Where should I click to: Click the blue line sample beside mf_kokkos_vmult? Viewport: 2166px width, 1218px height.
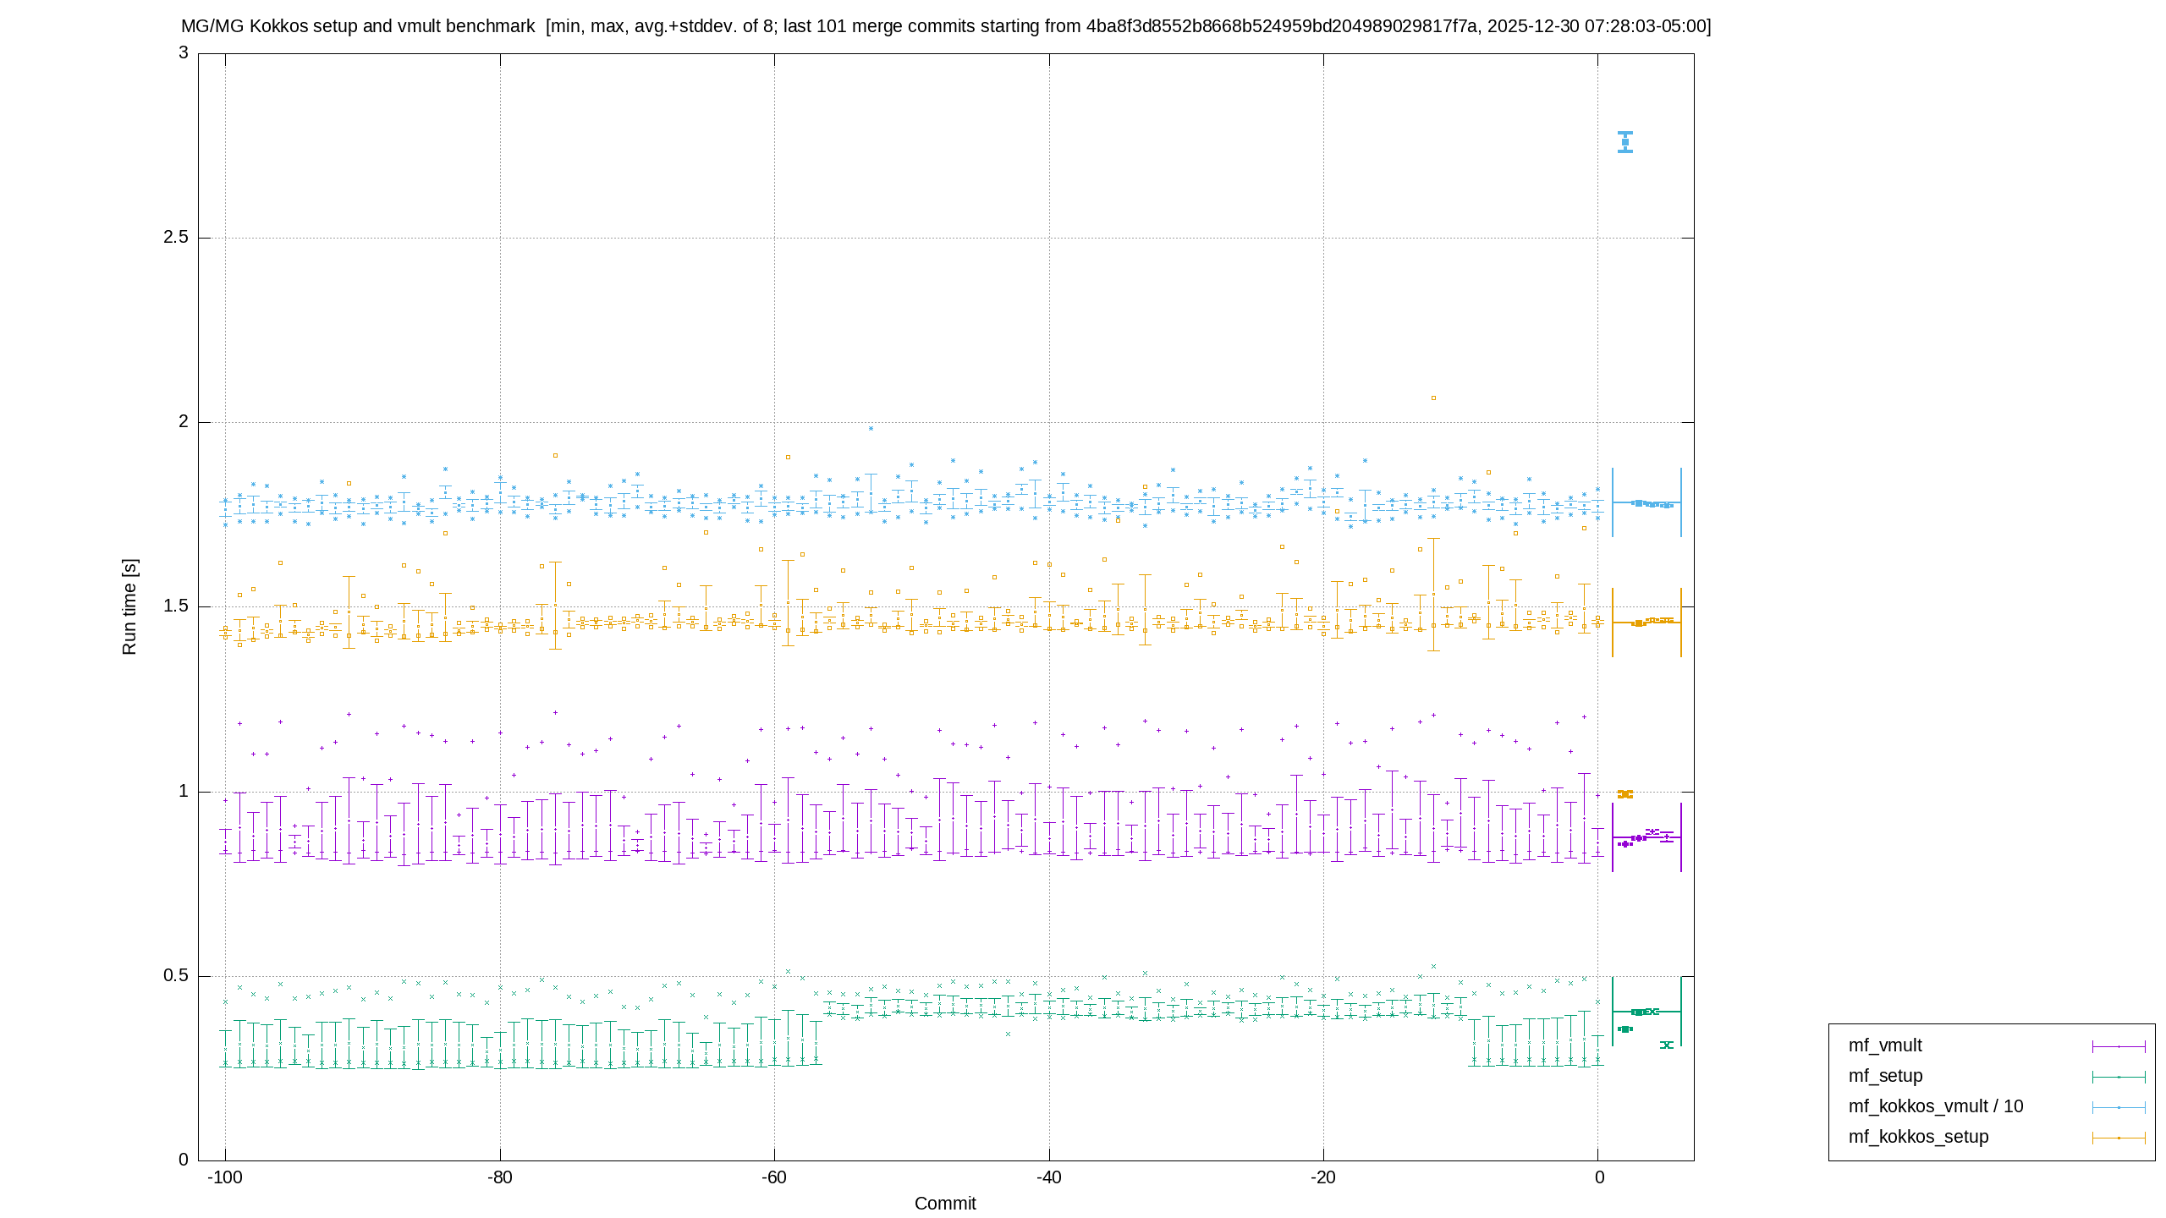[2119, 1107]
